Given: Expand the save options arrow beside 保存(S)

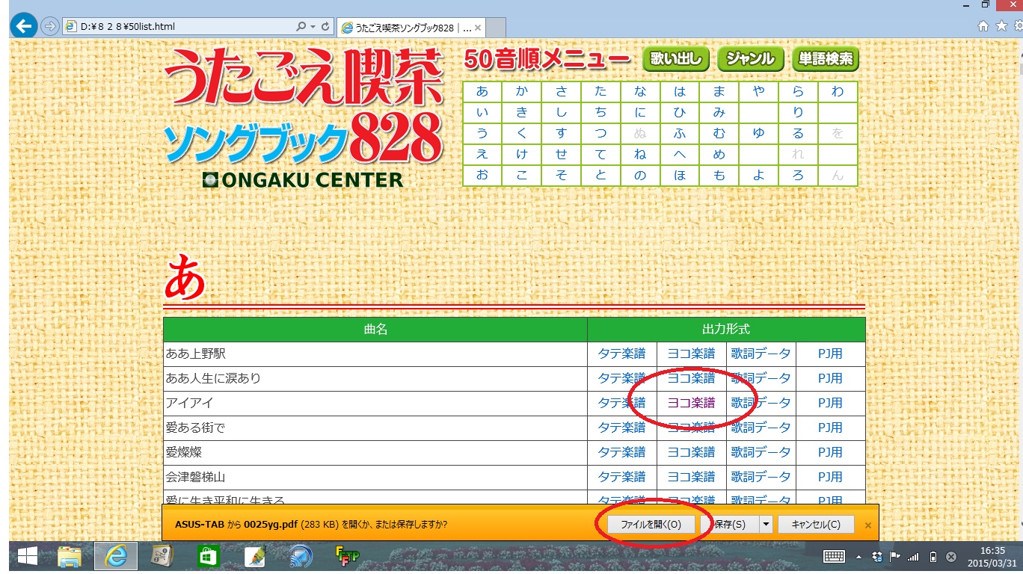Looking at the screenshot, I should pyautogui.click(x=766, y=524).
